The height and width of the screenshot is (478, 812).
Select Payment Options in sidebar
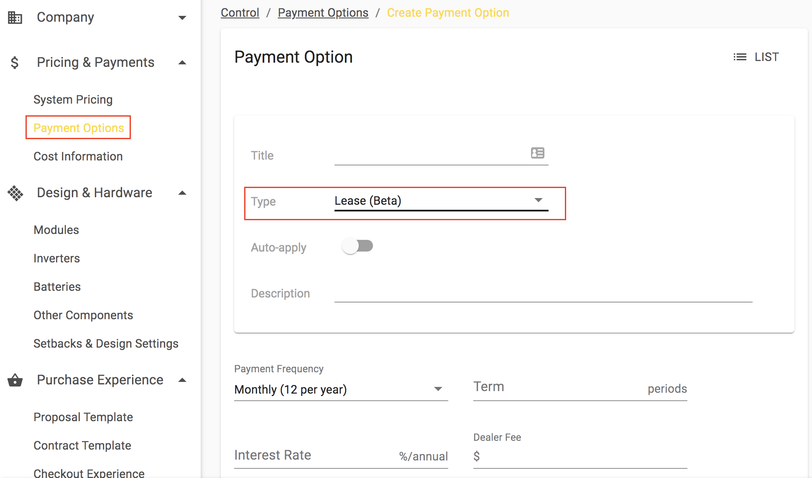pyautogui.click(x=79, y=128)
